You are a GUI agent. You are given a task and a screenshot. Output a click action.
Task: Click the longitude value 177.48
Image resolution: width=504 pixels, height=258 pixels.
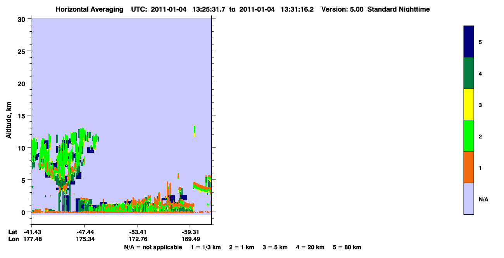coord(33,239)
